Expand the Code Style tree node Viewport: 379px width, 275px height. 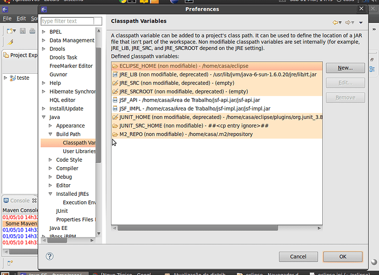point(51,159)
